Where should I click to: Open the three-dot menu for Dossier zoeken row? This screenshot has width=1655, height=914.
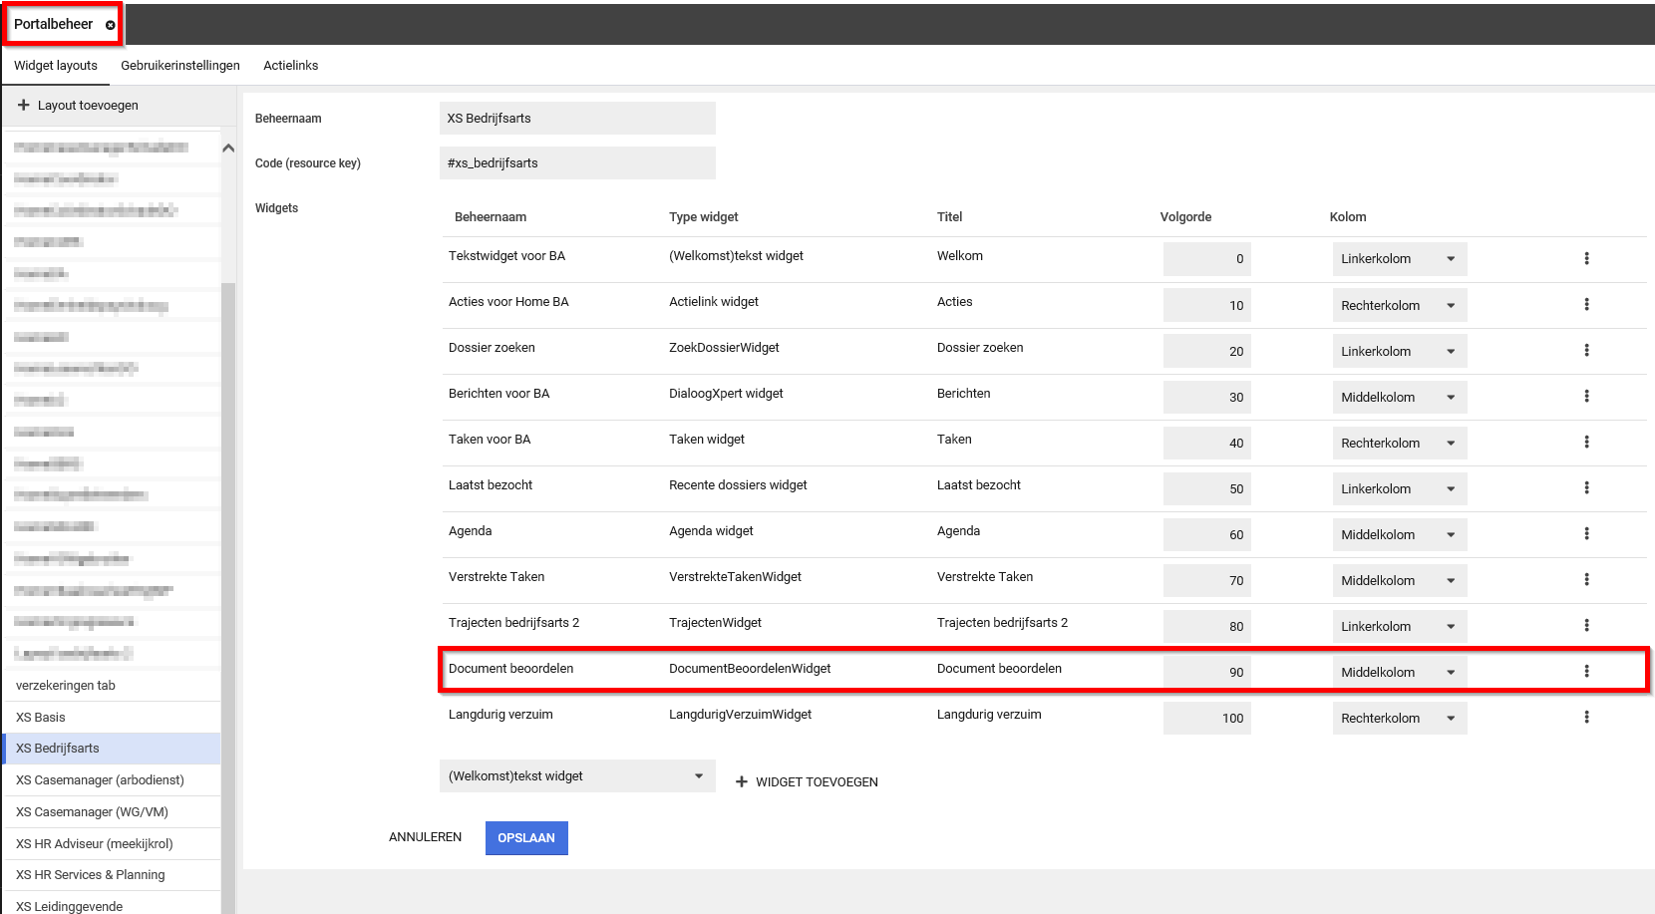[1586, 351]
